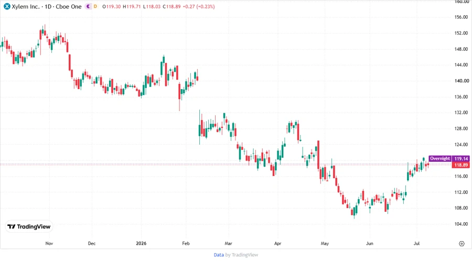Click the May label on time axis
472x261 pixels.
(x=325, y=243)
